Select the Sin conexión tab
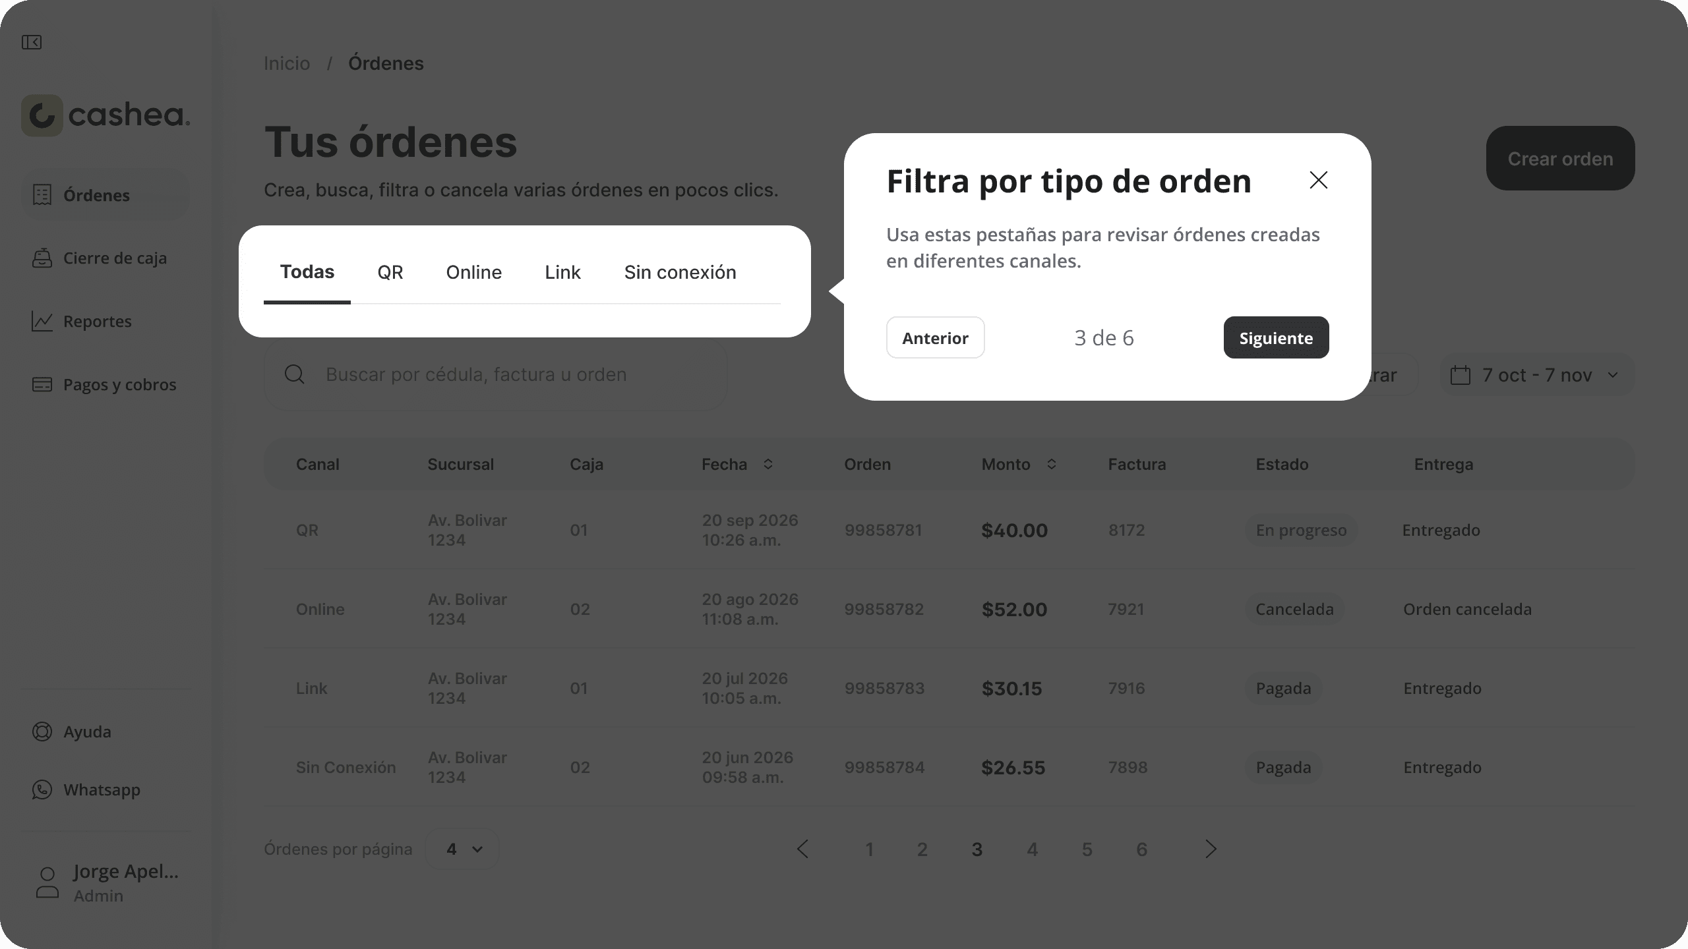Screen dimensions: 1688x949 coord(680,272)
